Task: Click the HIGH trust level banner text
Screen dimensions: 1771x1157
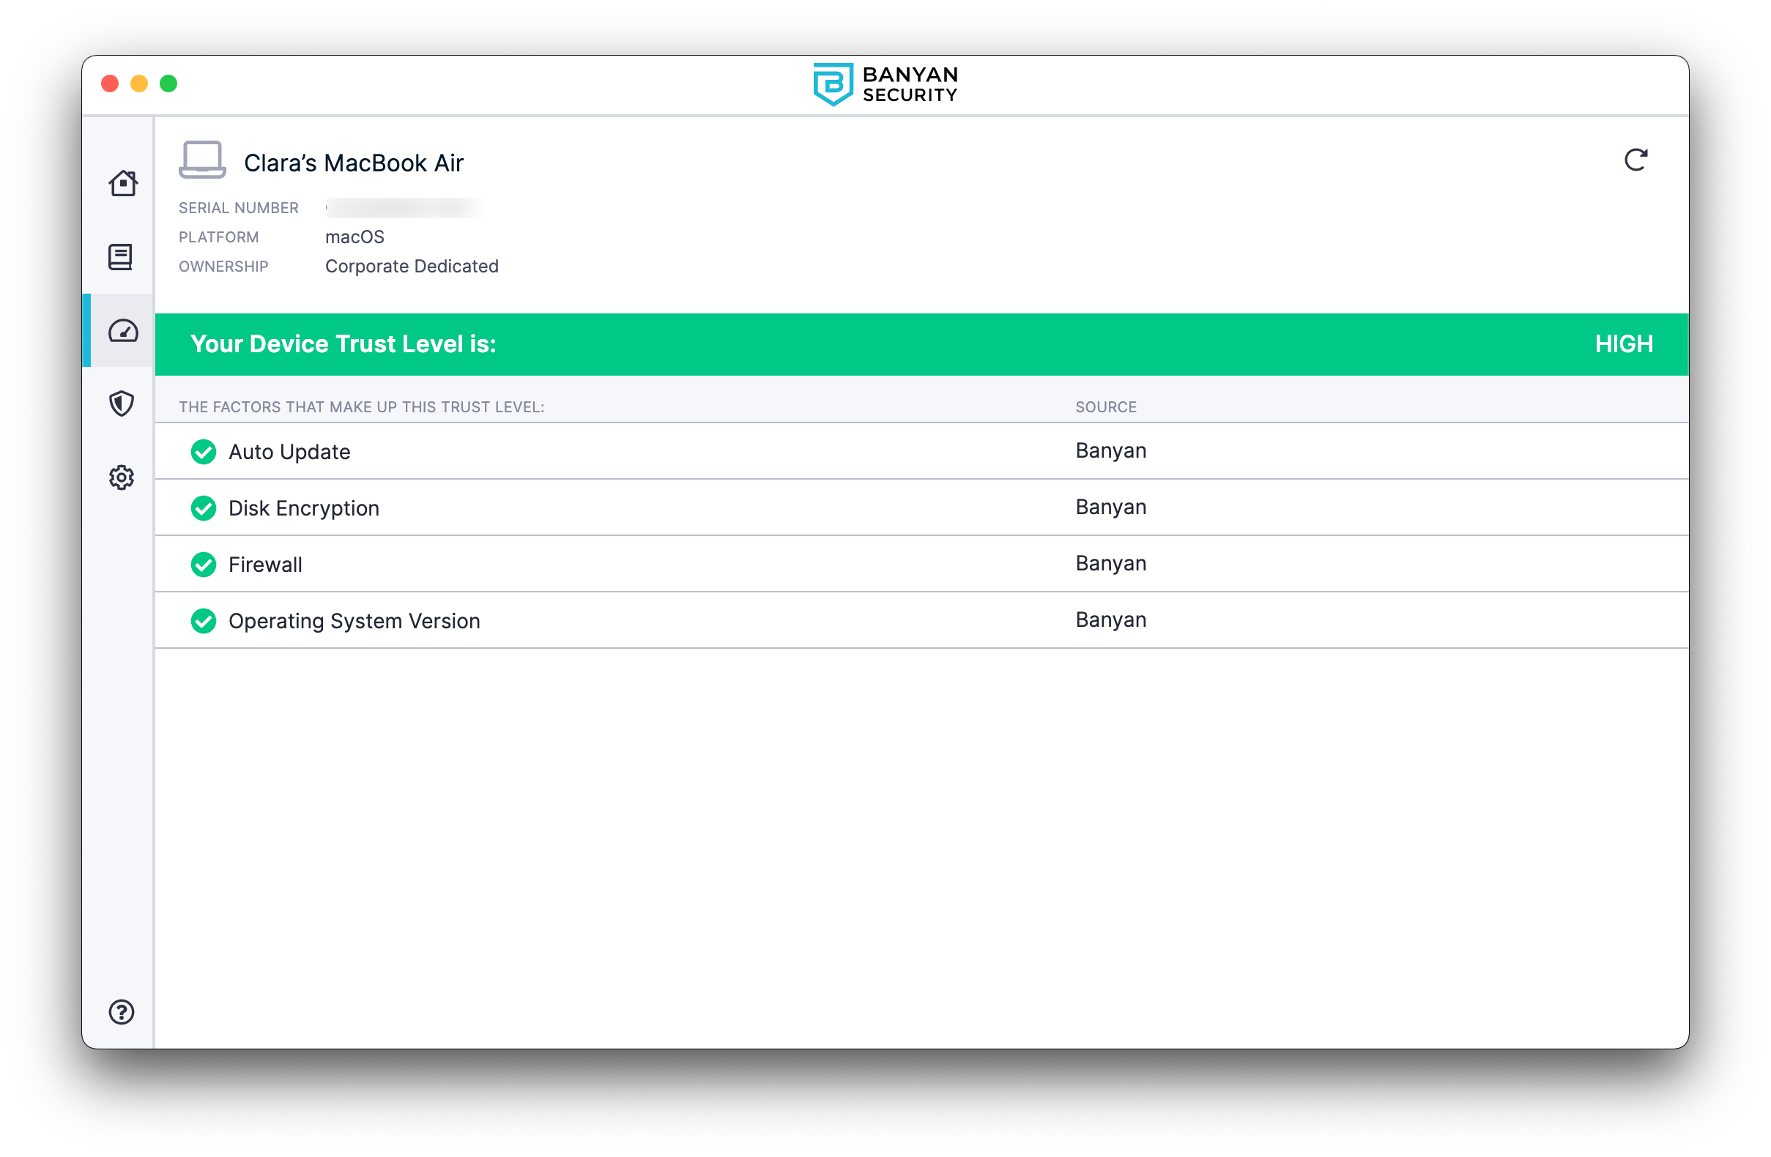Action: (1623, 344)
